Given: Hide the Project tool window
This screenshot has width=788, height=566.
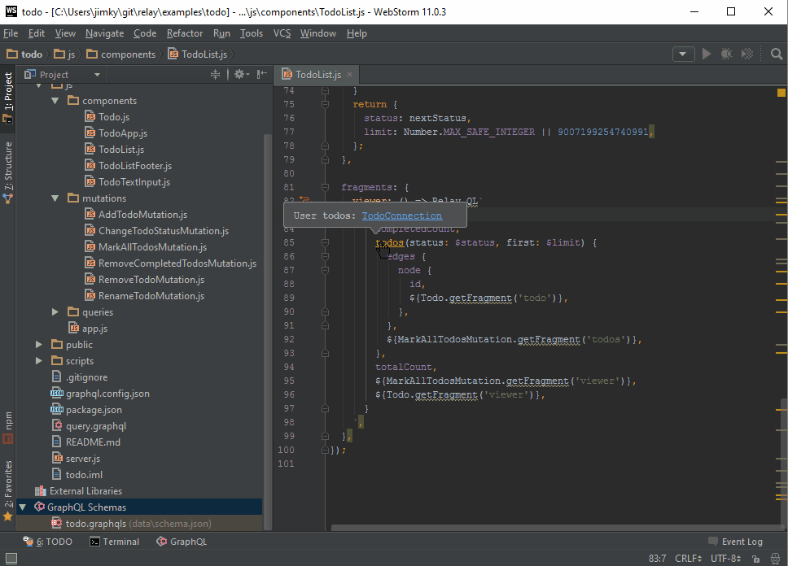Looking at the screenshot, I should 260,74.
